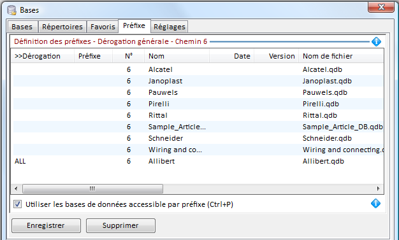Screen dimensions: 399x240
Task: Click file name Pauwels.qdb
Action: 325,92
